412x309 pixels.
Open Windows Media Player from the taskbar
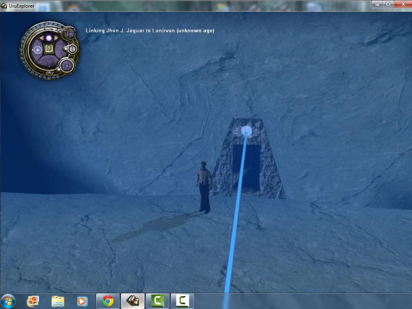coord(82,301)
